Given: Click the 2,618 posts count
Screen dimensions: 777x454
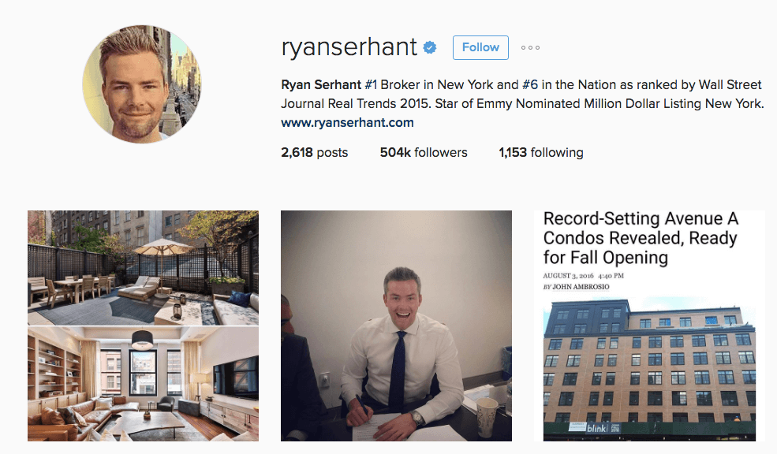Looking at the screenshot, I should [x=314, y=152].
